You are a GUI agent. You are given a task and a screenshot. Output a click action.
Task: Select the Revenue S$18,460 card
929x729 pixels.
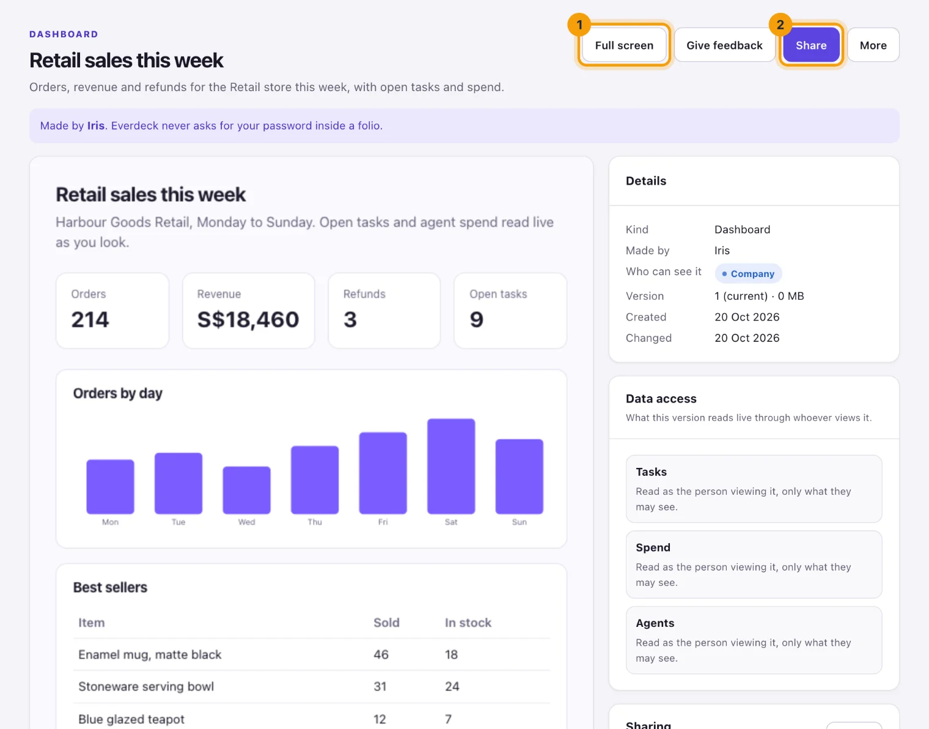click(248, 311)
